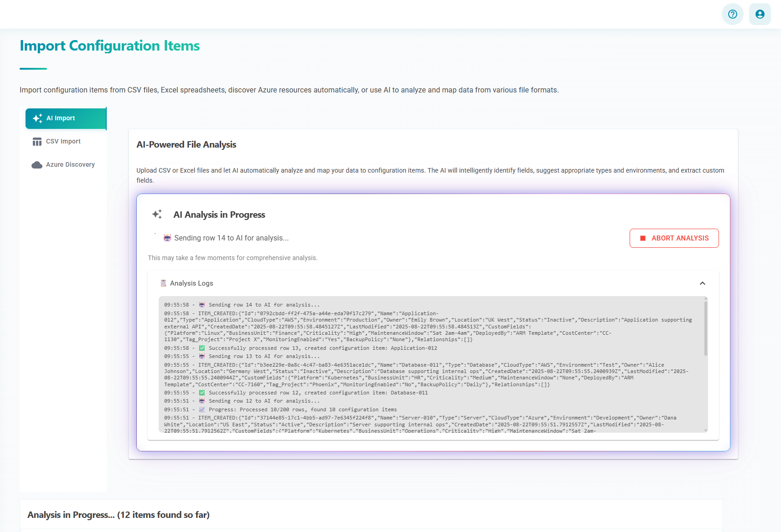781x532 pixels.
Task: Click the cloud icon for Azure Discovery
Action: coord(37,165)
